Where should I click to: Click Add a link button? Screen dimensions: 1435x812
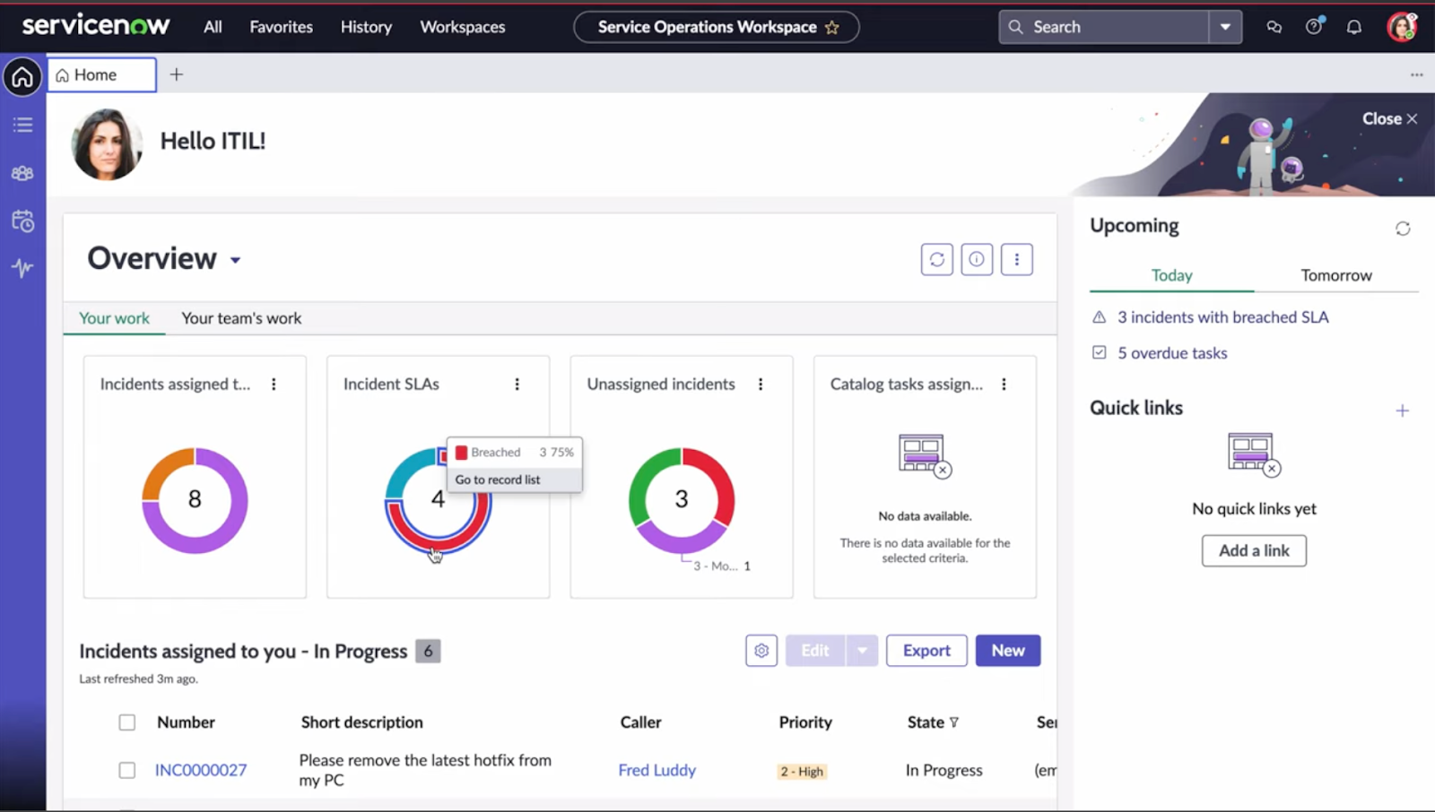[x=1254, y=550]
